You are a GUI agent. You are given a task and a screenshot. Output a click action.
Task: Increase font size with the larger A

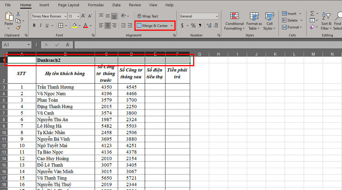click(x=83, y=16)
